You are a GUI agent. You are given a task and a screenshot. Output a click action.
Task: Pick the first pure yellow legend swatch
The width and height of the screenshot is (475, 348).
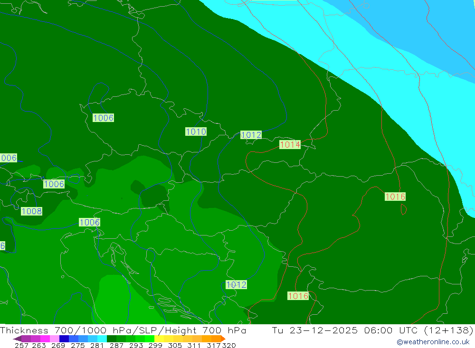(159, 339)
